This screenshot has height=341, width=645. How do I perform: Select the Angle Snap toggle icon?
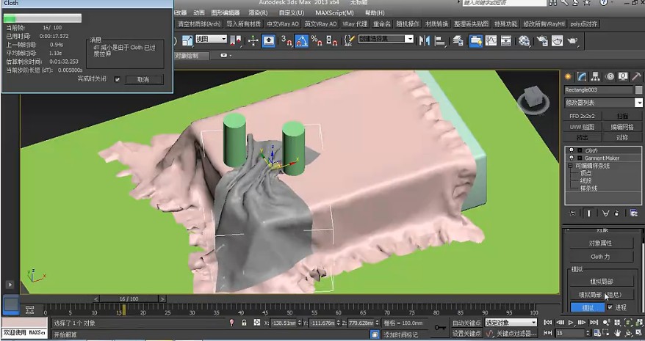[x=301, y=40]
